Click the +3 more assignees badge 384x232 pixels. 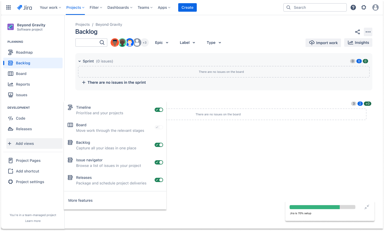pos(145,43)
